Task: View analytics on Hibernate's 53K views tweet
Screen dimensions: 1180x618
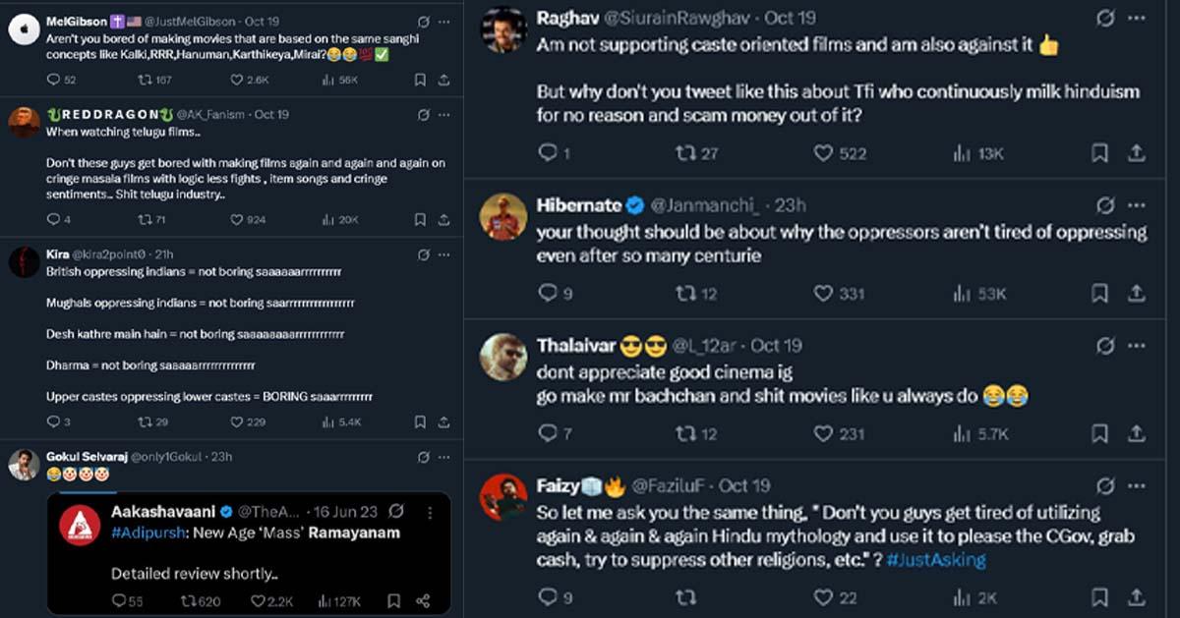Action: point(962,293)
